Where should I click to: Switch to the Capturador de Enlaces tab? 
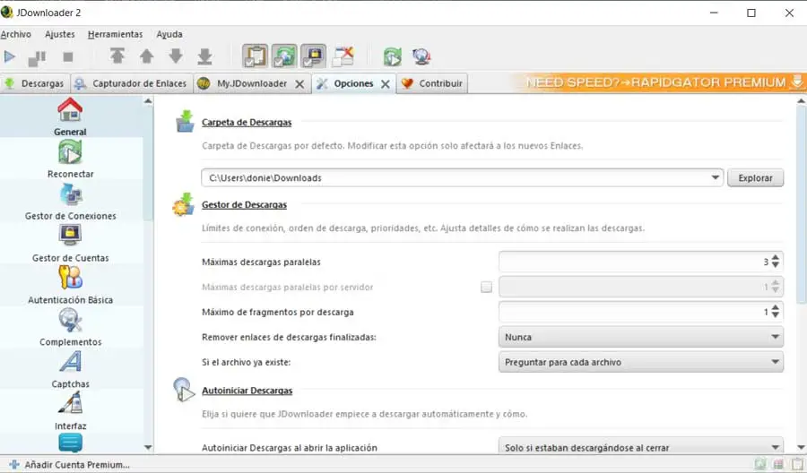point(131,83)
